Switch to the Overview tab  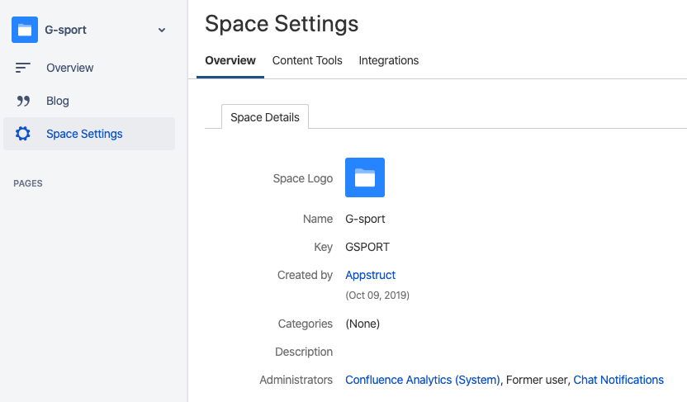pos(230,60)
